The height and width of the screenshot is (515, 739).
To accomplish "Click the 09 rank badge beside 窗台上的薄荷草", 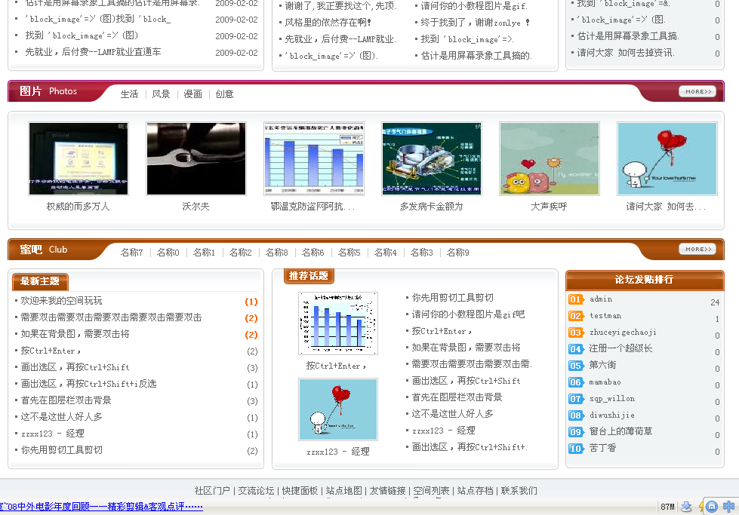I will (x=575, y=431).
